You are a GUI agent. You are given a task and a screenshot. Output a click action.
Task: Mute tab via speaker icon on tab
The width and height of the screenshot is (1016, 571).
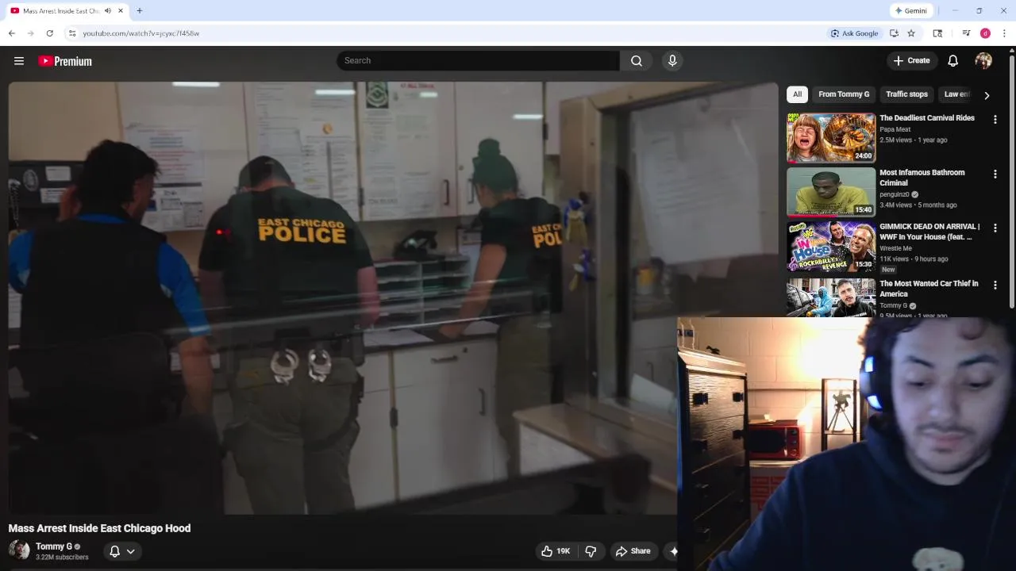[108, 11]
